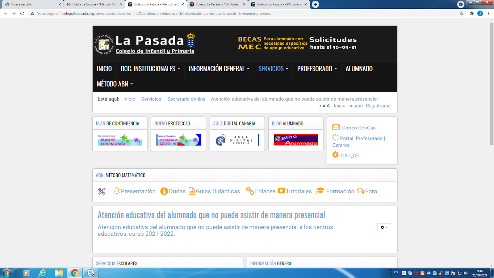Image resolution: width=494 pixels, height=278 pixels.
Task: Click the Inicio breadcrumb link
Action: [129, 99]
